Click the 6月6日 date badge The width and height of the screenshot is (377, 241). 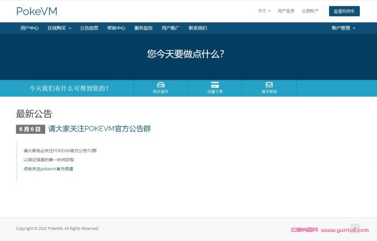[30, 129]
